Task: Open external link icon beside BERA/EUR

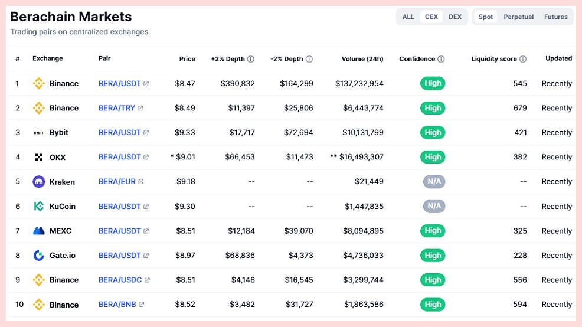Action: point(141,181)
